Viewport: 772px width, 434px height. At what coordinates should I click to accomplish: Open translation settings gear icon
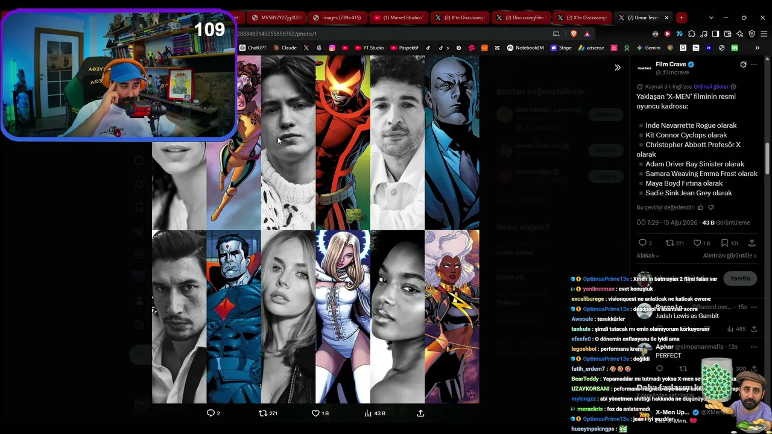pyautogui.click(x=733, y=87)
